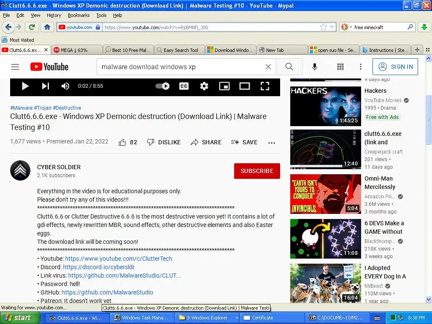Open the YouTube hamburger guide menu

(x=15, y=67)
